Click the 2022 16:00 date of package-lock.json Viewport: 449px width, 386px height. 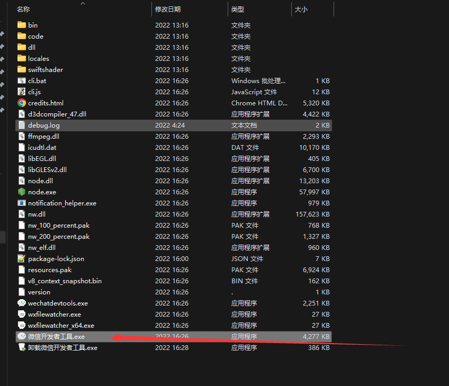click(172, 258)
